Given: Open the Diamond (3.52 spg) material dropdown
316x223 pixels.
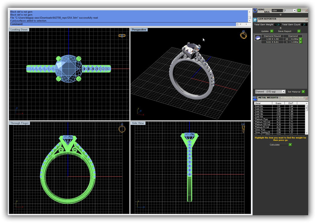Looking at the screenshot, I should pyautogui.click(x=283, y=92).
